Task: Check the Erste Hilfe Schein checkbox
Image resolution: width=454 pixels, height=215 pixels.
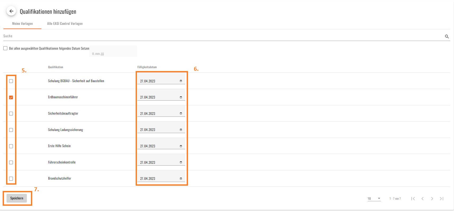Action: pos(11,146)
